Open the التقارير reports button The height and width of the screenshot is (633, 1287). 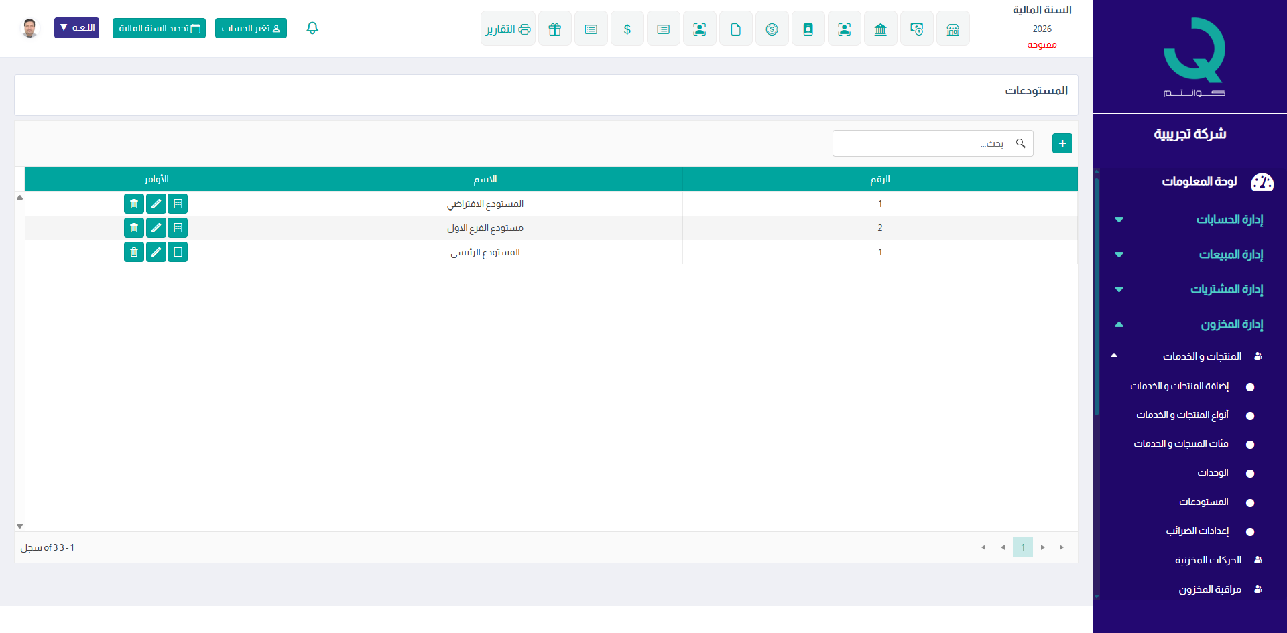tap(507, 29)
